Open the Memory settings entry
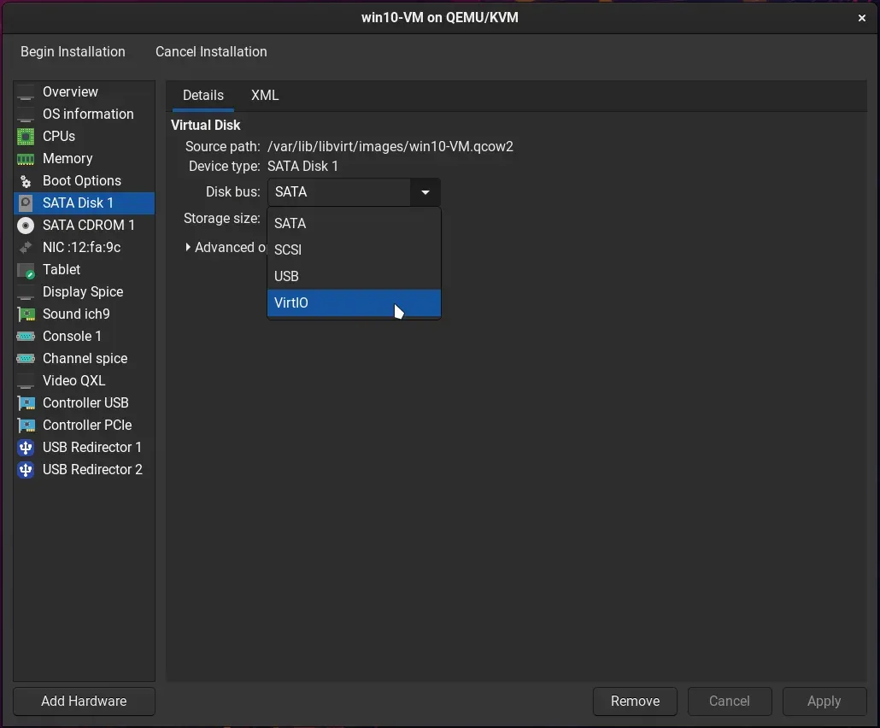The width and height of the screenshot is (880, 728). point(85,158)
